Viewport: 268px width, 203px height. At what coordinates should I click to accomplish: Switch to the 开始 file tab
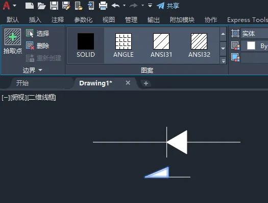tap(22, 83)
